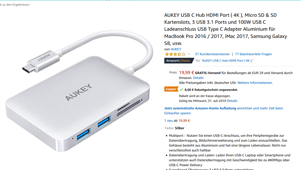Image resolution: width=301 pixels, height=170 pixels.
Task: Open AUKEY brand link
Action: point(176,49)
